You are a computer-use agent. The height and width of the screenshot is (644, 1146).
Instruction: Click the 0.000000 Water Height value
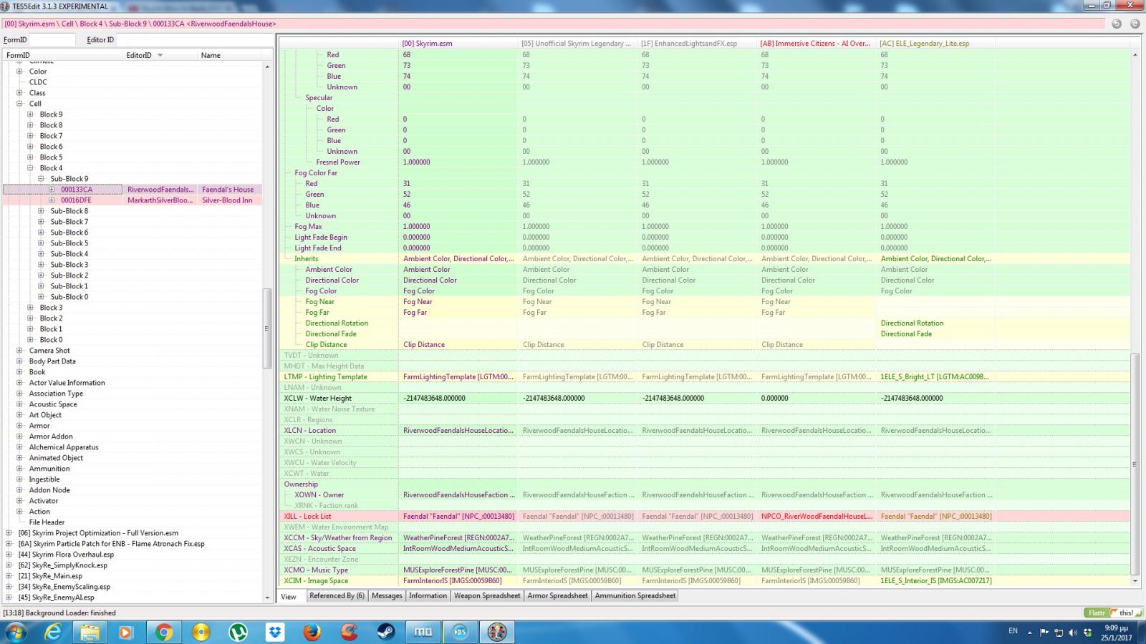point(775,398)
